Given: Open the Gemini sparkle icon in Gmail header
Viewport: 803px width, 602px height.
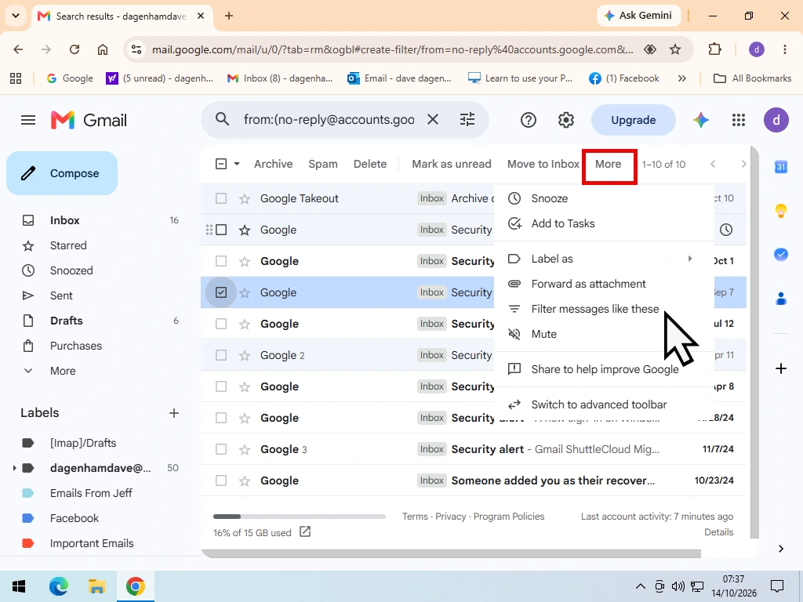Looking at the screenshot, I should pyautogui.click(x=700, y=120).
